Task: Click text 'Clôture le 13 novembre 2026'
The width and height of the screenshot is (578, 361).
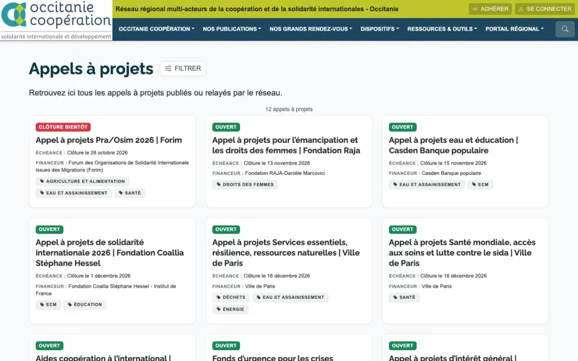Action: click(277, 163)
